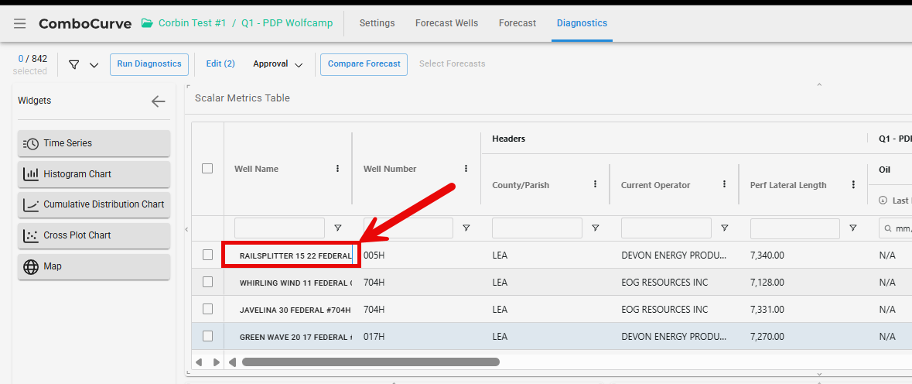Open the hamburger navigation menu
This screenshot has width=912, height=384.
[x=20, y=23]
